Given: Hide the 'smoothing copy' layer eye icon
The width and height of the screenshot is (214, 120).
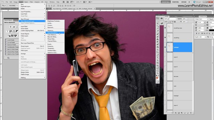Looking at the screenshot, I should point(165,28).
